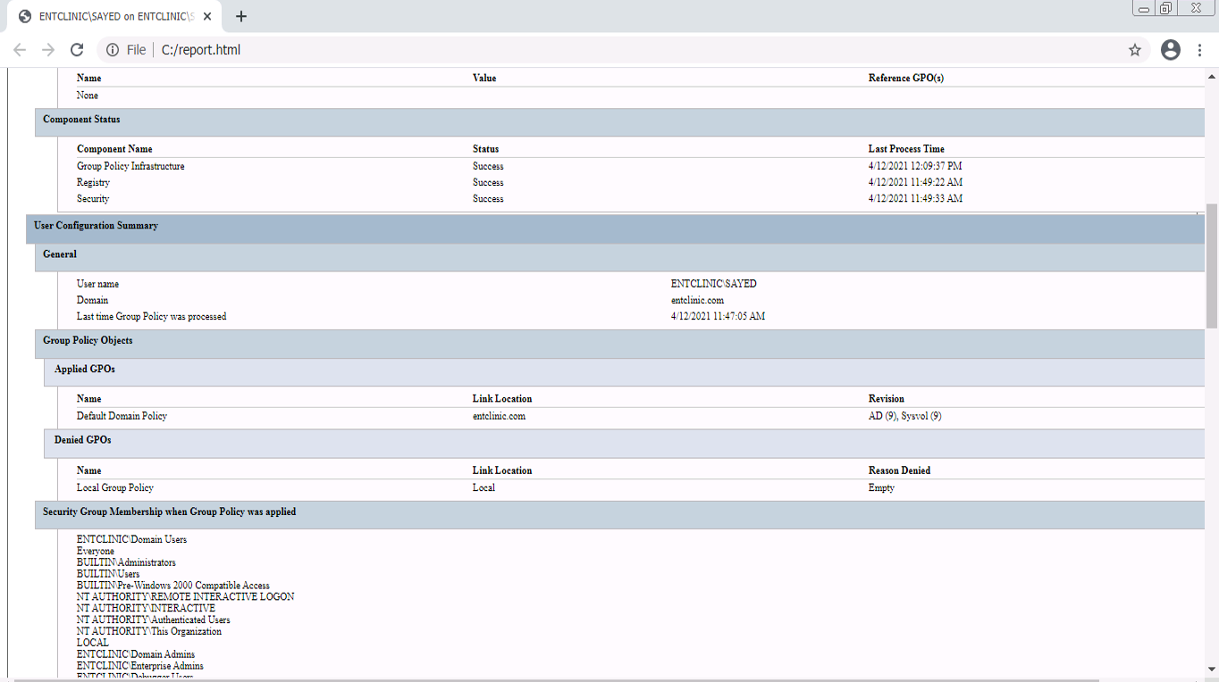Click Local Group Policy denied GPO name
This screenshot has height=682, width=1219.
[x=115, y=487]
